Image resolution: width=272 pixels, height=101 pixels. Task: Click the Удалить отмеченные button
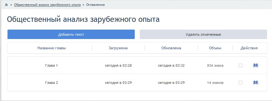coord(203,34)
